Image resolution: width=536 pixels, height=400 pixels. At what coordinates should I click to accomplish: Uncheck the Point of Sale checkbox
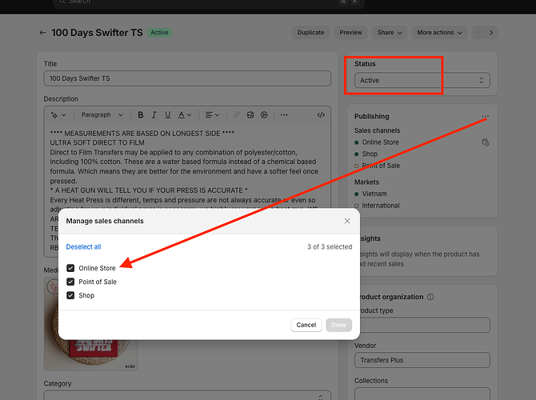pos(70,282)
